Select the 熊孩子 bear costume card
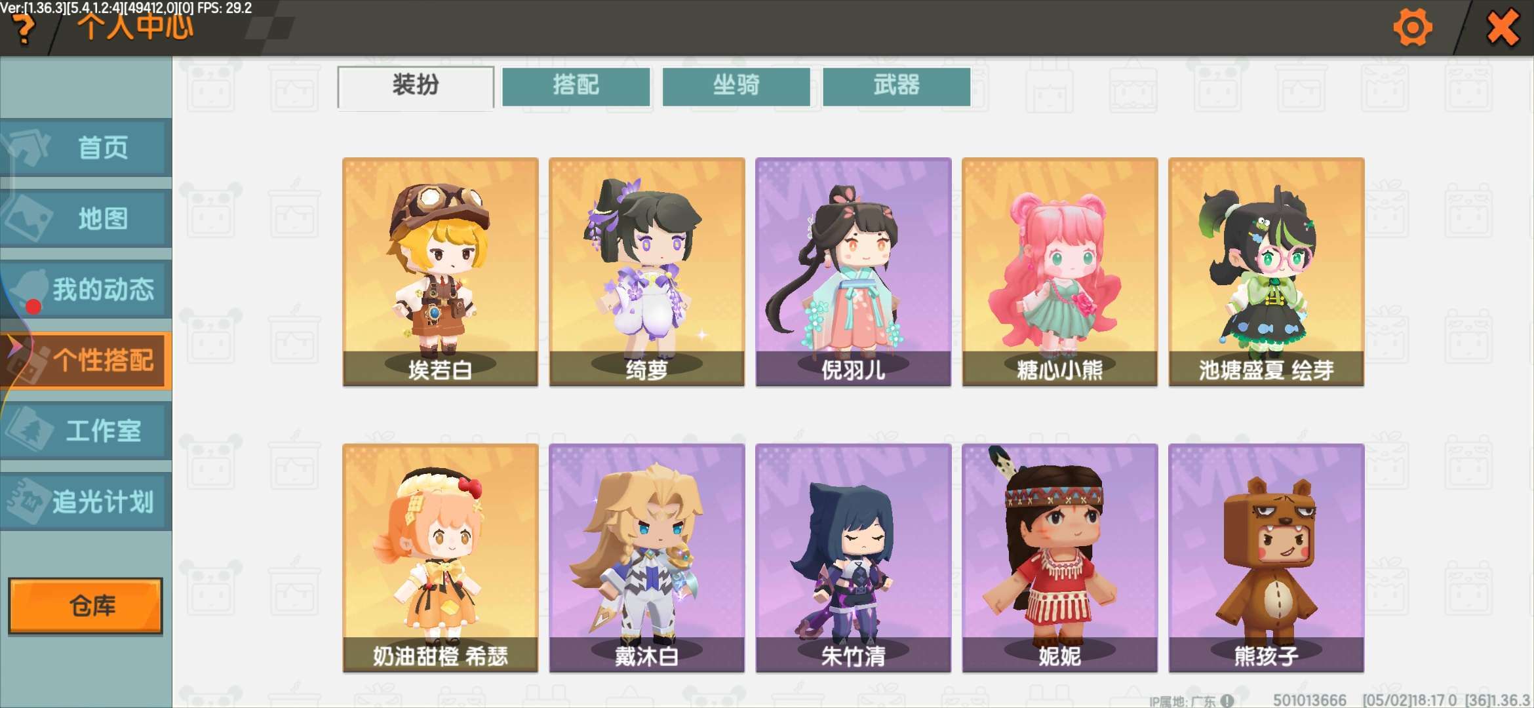The height and width of the screenshot is (708, 1534). 1266,558
